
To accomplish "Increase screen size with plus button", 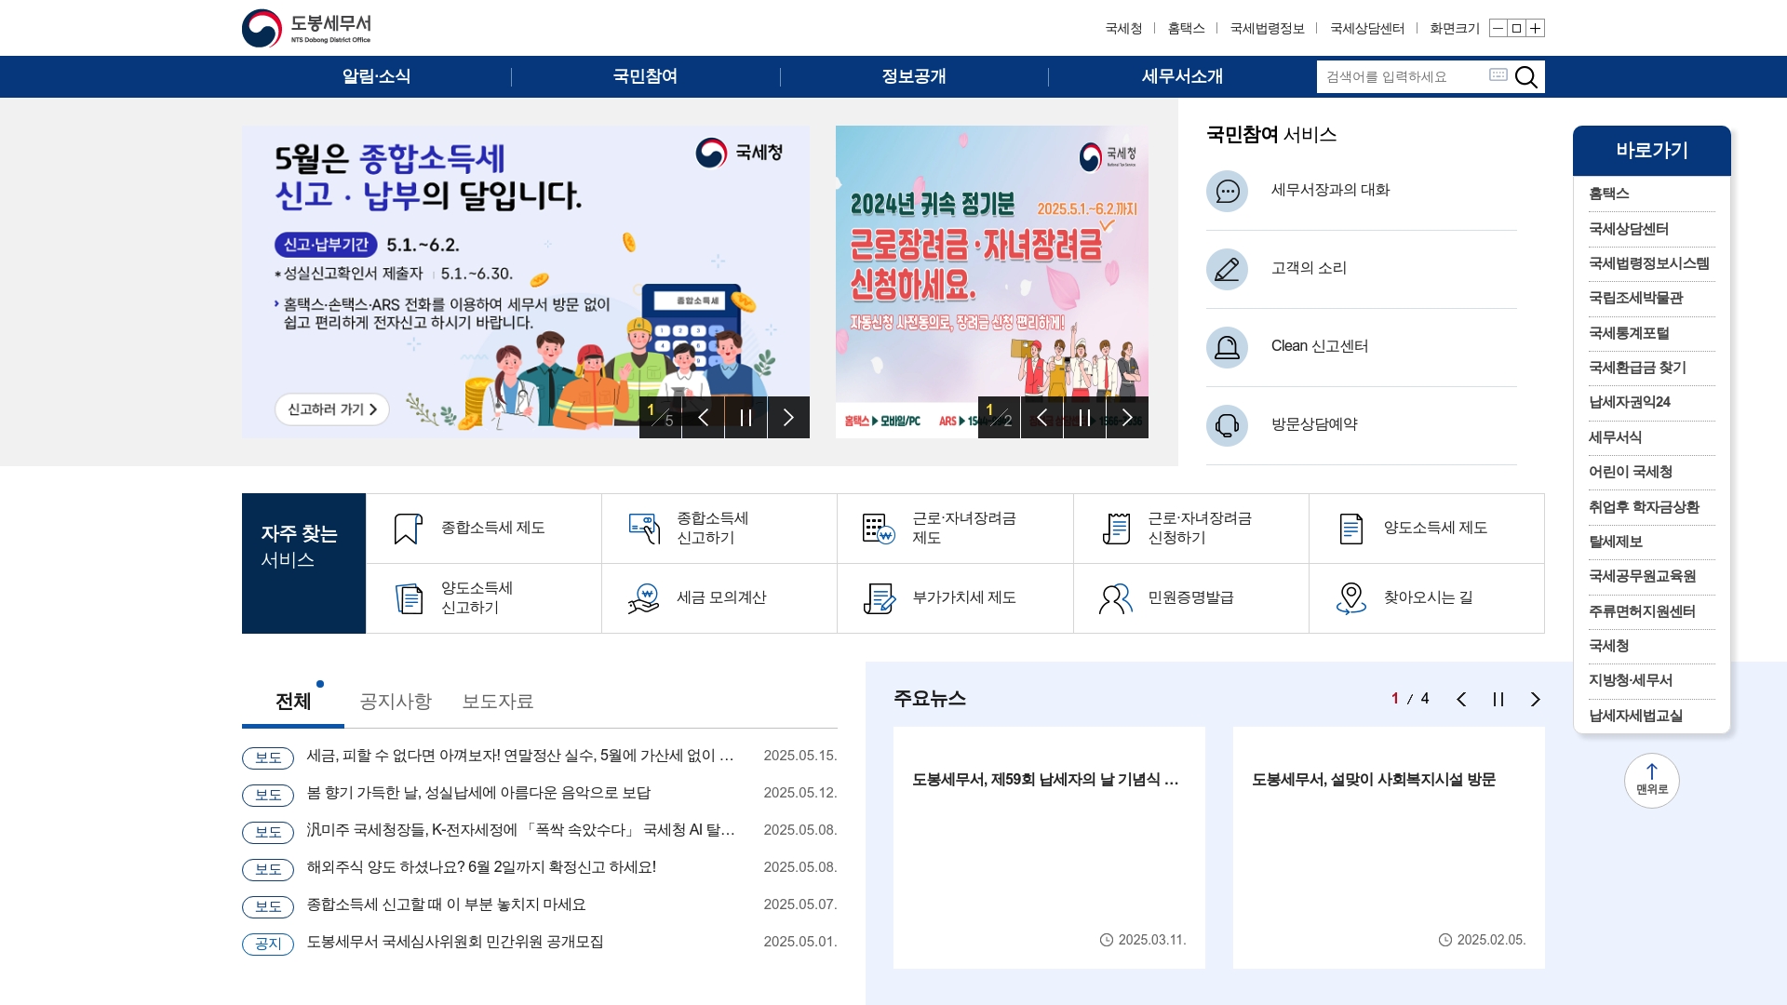I will tap(1536, 28).
